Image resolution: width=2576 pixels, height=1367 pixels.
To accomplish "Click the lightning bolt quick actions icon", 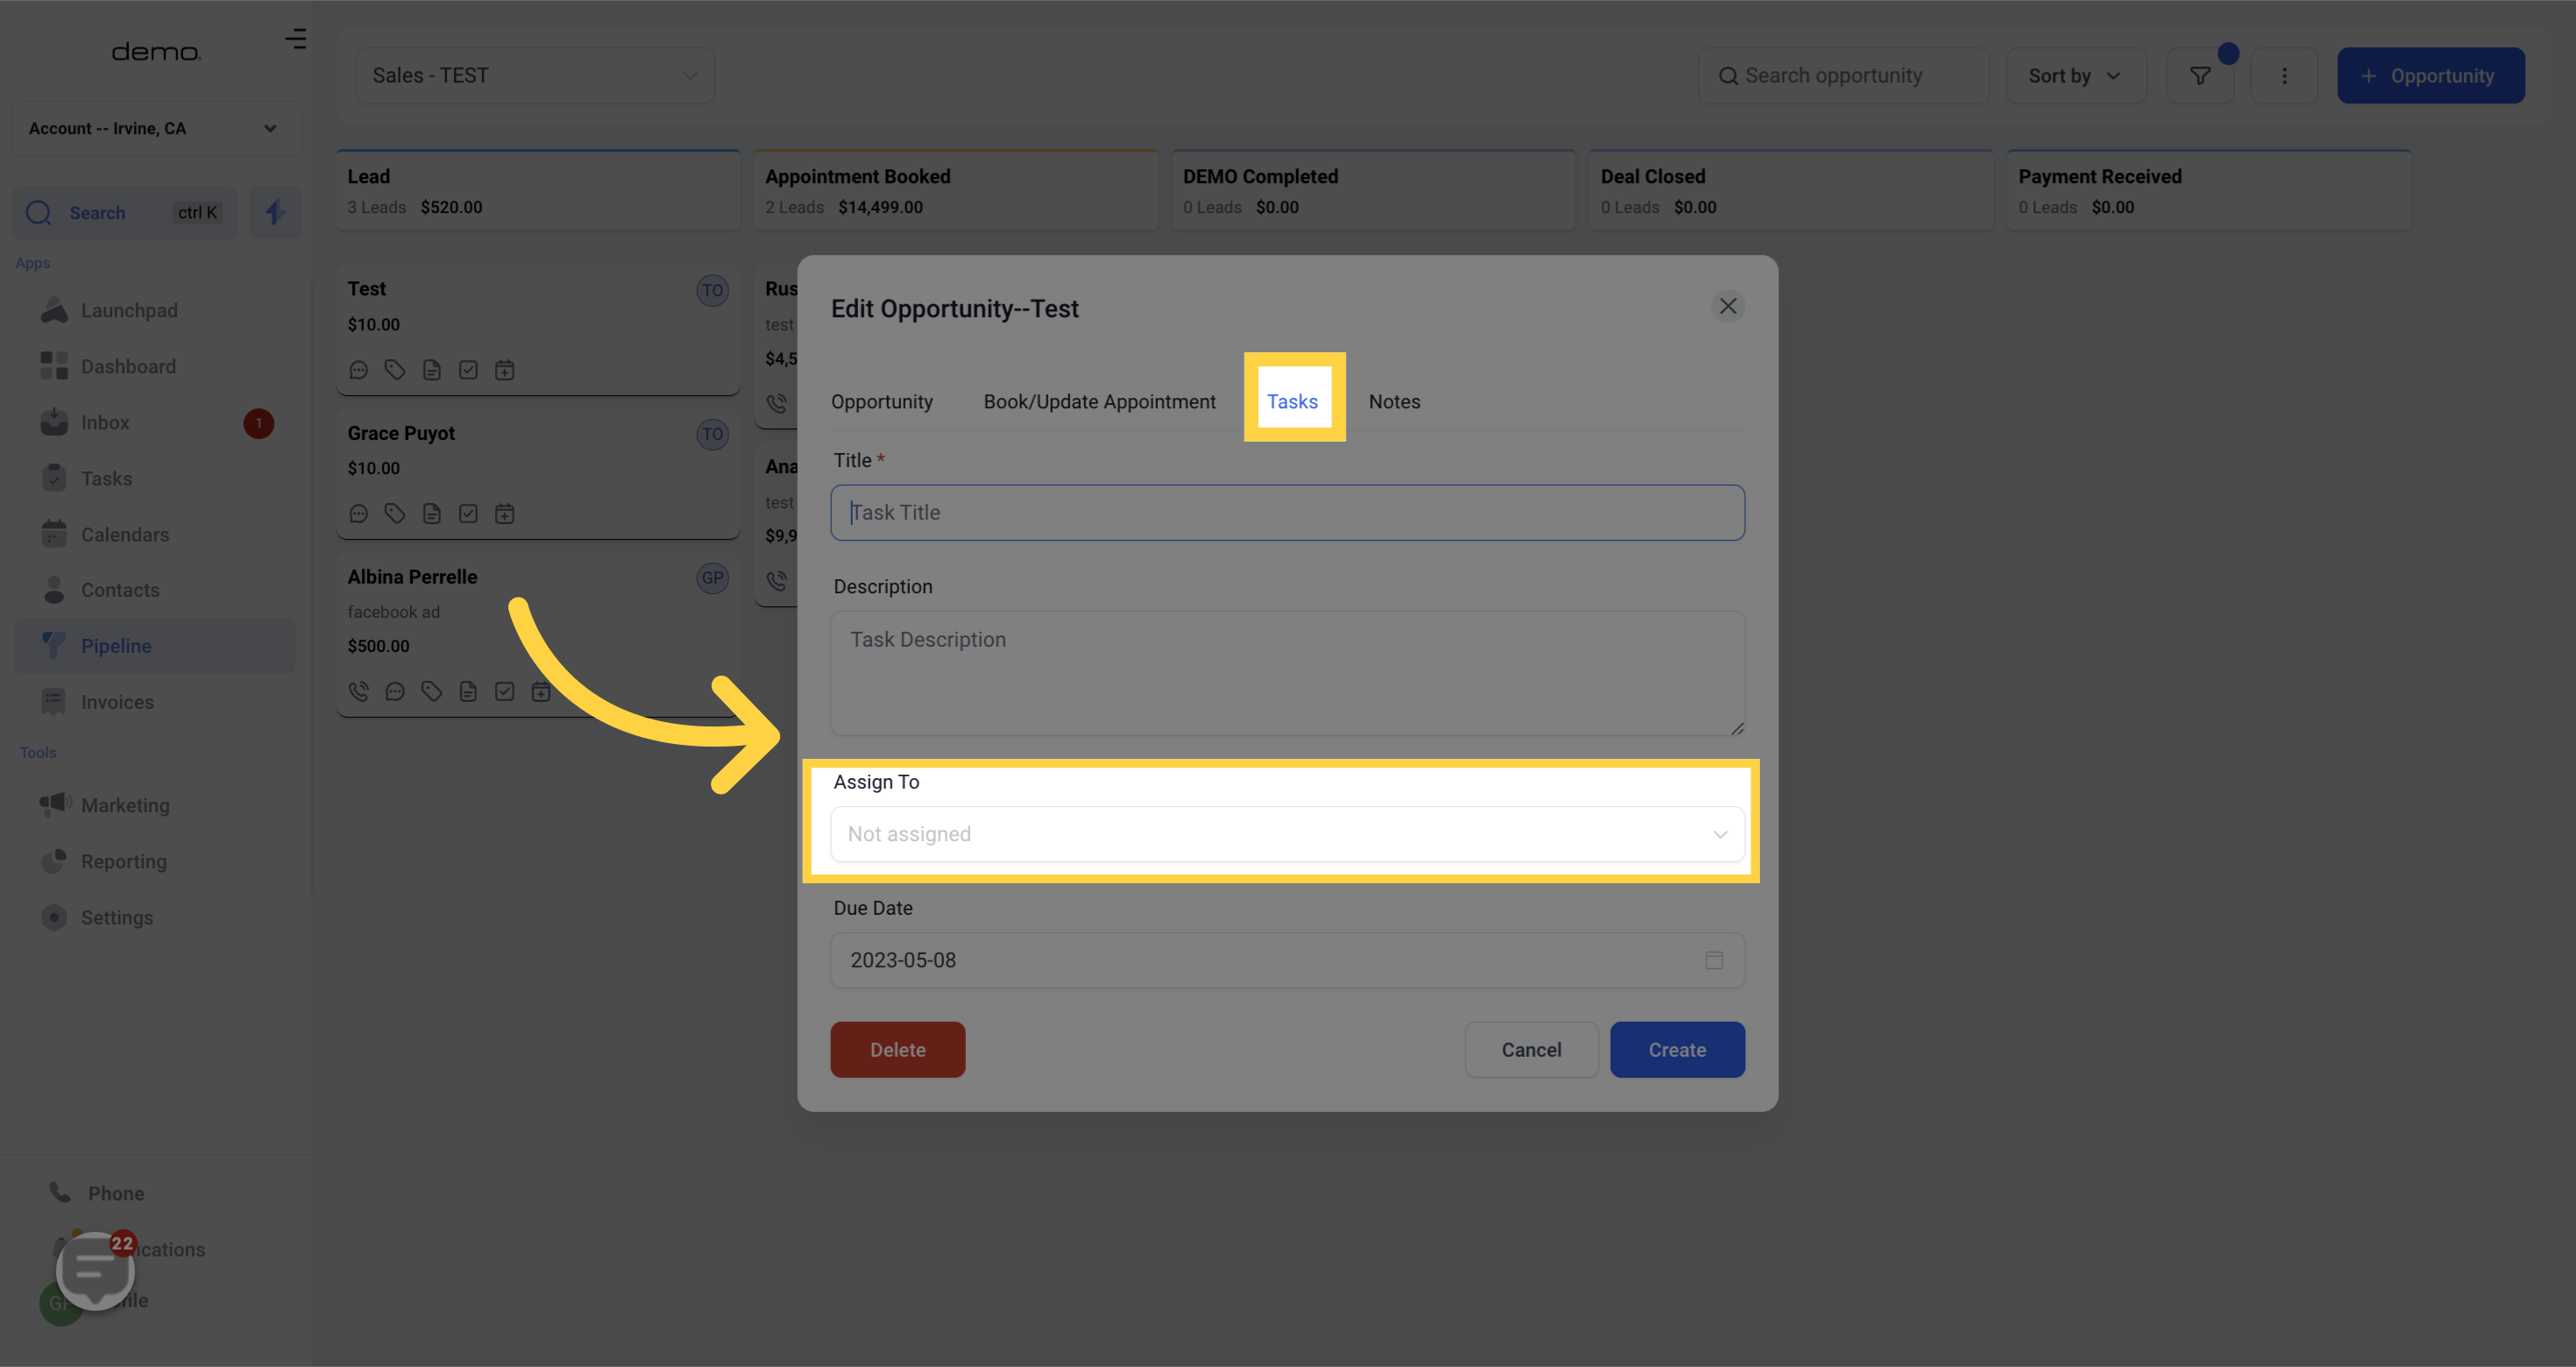I will (x=275, y=212).
